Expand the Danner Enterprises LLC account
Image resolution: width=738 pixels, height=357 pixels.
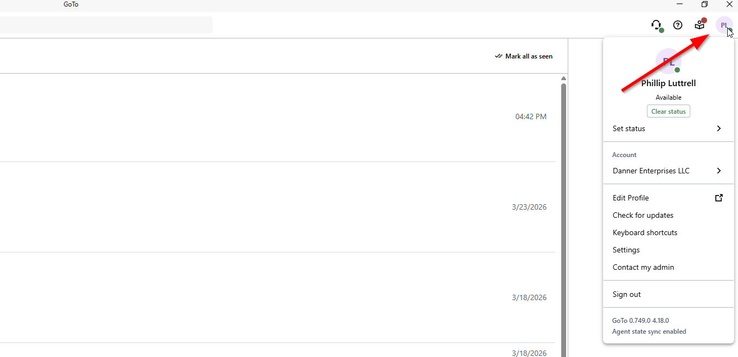(668, 171)
